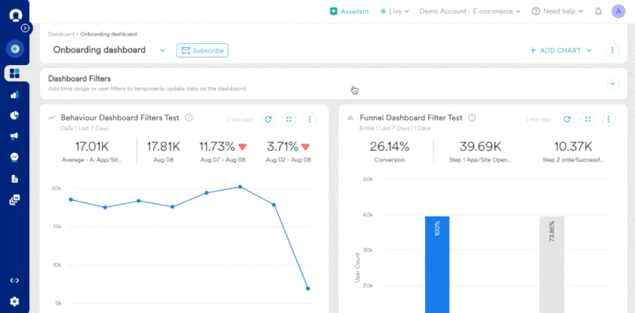
Task: Open the code brackets icon in sidebar
Action: [x=15, y=280]
